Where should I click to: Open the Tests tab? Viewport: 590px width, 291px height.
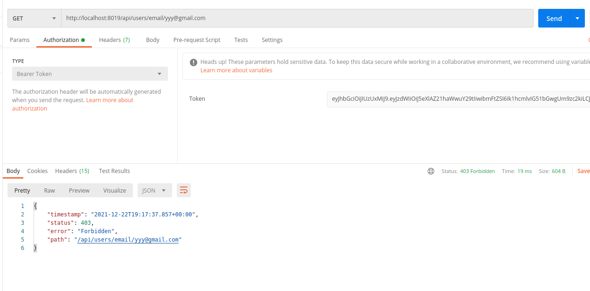[241, 40]
